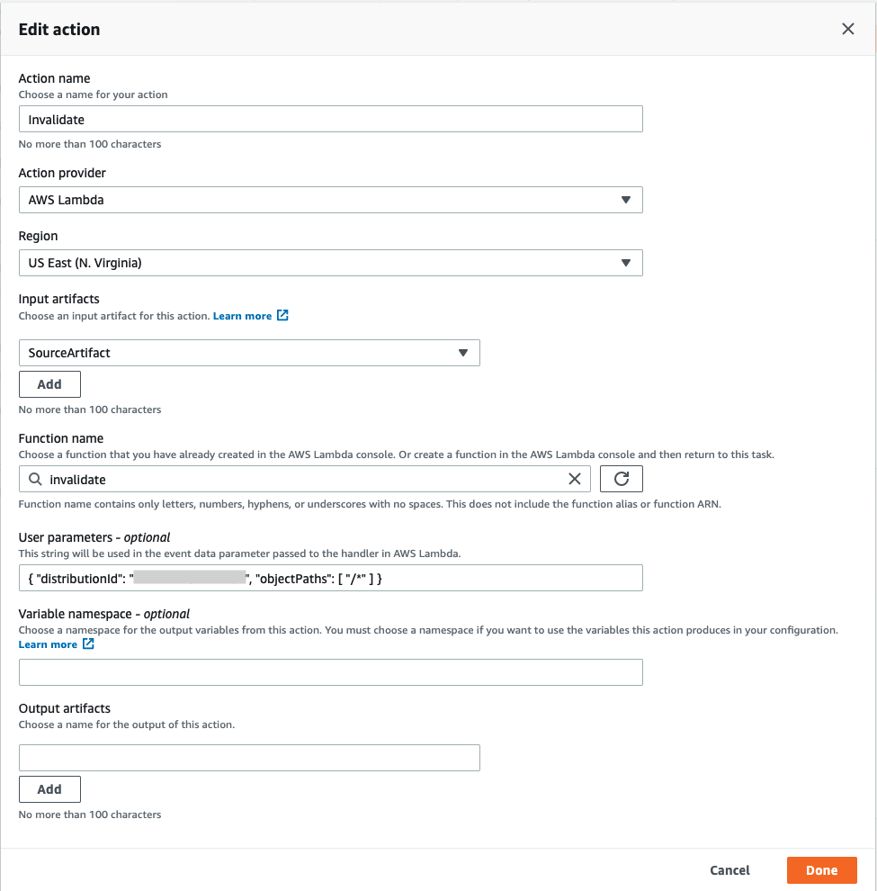Image resolution: width=877 pixels, height=891 pixels.
Task: Click Add under Output artifacts
Action: tap(49, 788)
